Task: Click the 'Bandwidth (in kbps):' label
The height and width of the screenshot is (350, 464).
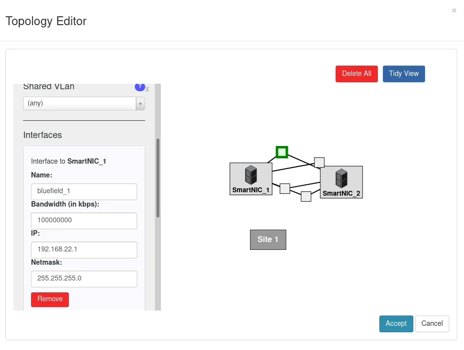Action: coord(65,204)
